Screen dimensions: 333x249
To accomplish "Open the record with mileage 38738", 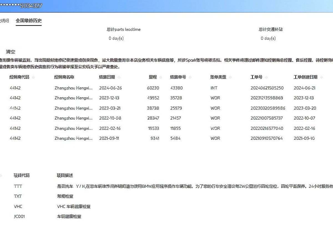I will click(x=153, y=108).
